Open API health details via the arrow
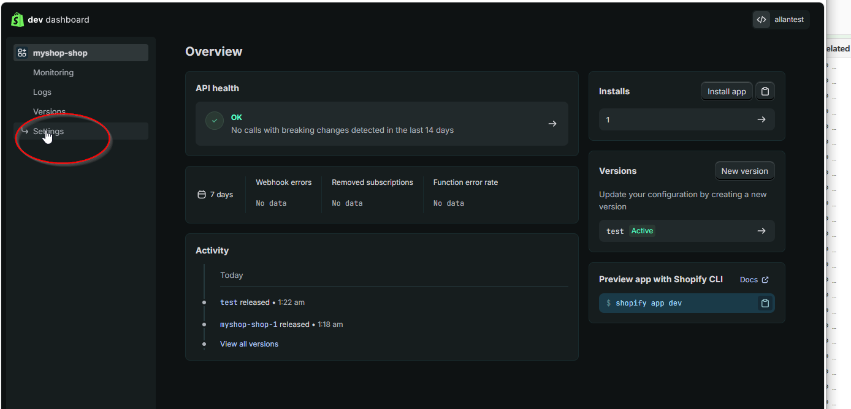Screen dimensions: 851x409 pyautogui.click(x=552, y=123)
